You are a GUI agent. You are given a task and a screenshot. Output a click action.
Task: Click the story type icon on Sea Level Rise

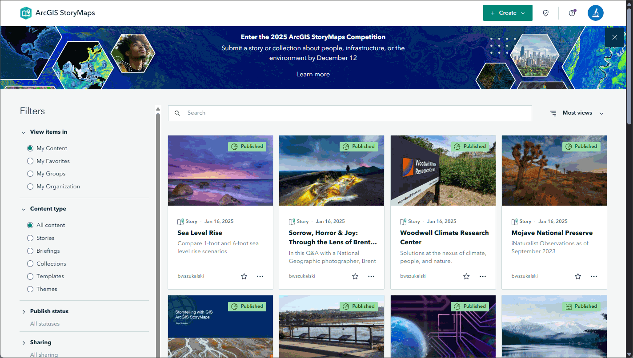coord(180,221)
